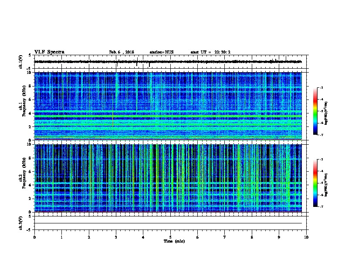Click the time axis tick label "3"
The height and width of the screenshot is (266, 345).
[116, 237]
